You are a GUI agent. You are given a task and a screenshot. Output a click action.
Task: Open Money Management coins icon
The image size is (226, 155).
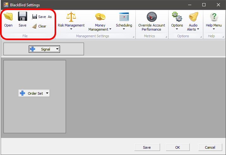click(x=100, y=17)
